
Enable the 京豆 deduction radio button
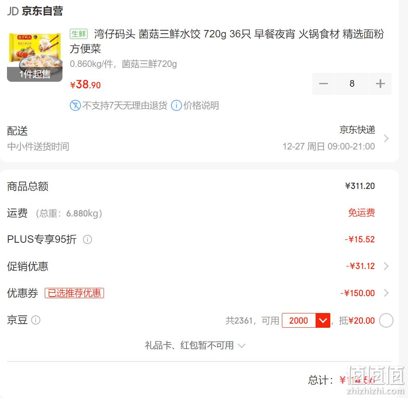pos(386,320)
